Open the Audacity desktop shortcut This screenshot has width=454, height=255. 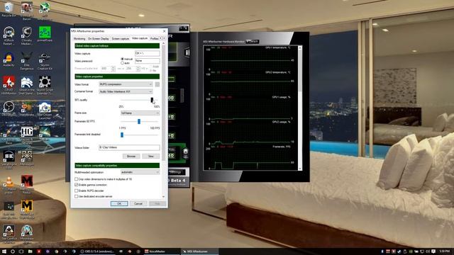click(9, 59)
